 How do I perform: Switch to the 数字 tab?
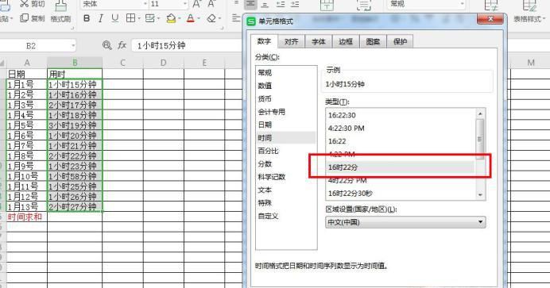click(x=264, y=41)
